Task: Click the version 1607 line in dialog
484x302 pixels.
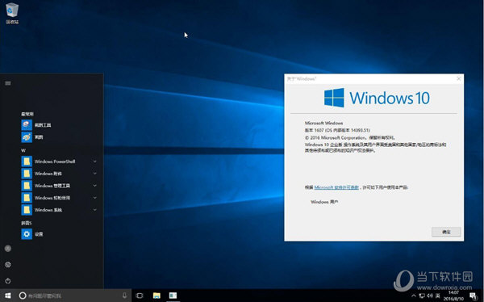Action: [337, 130]
